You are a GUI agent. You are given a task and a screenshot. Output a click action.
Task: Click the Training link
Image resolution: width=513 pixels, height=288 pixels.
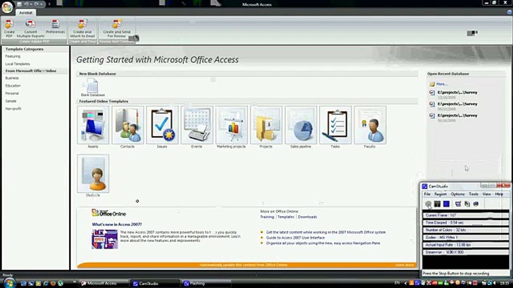tap(267, 217)
